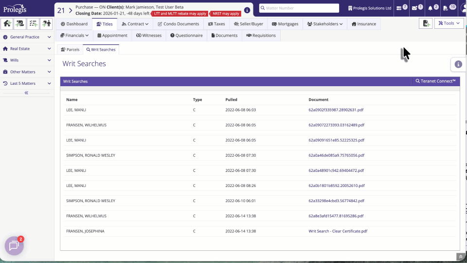Open the Questionnaire tab

(x=186, y=36)
